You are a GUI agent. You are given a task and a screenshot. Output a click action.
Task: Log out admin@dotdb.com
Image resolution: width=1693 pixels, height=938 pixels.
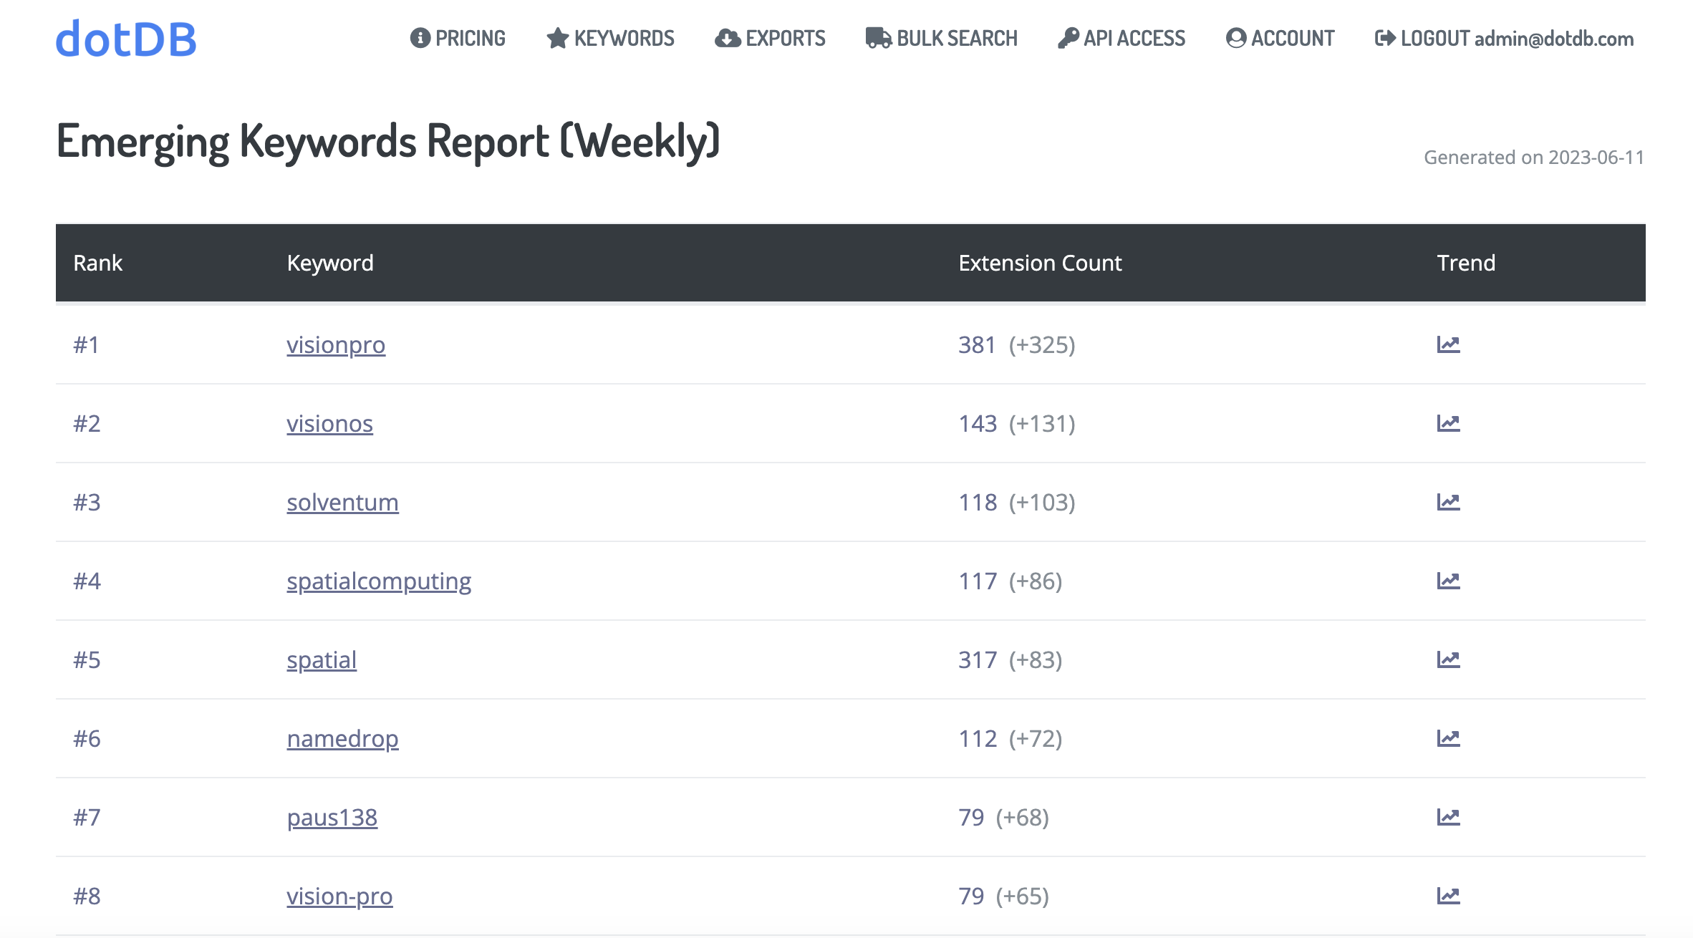(x=1504, y=38)
